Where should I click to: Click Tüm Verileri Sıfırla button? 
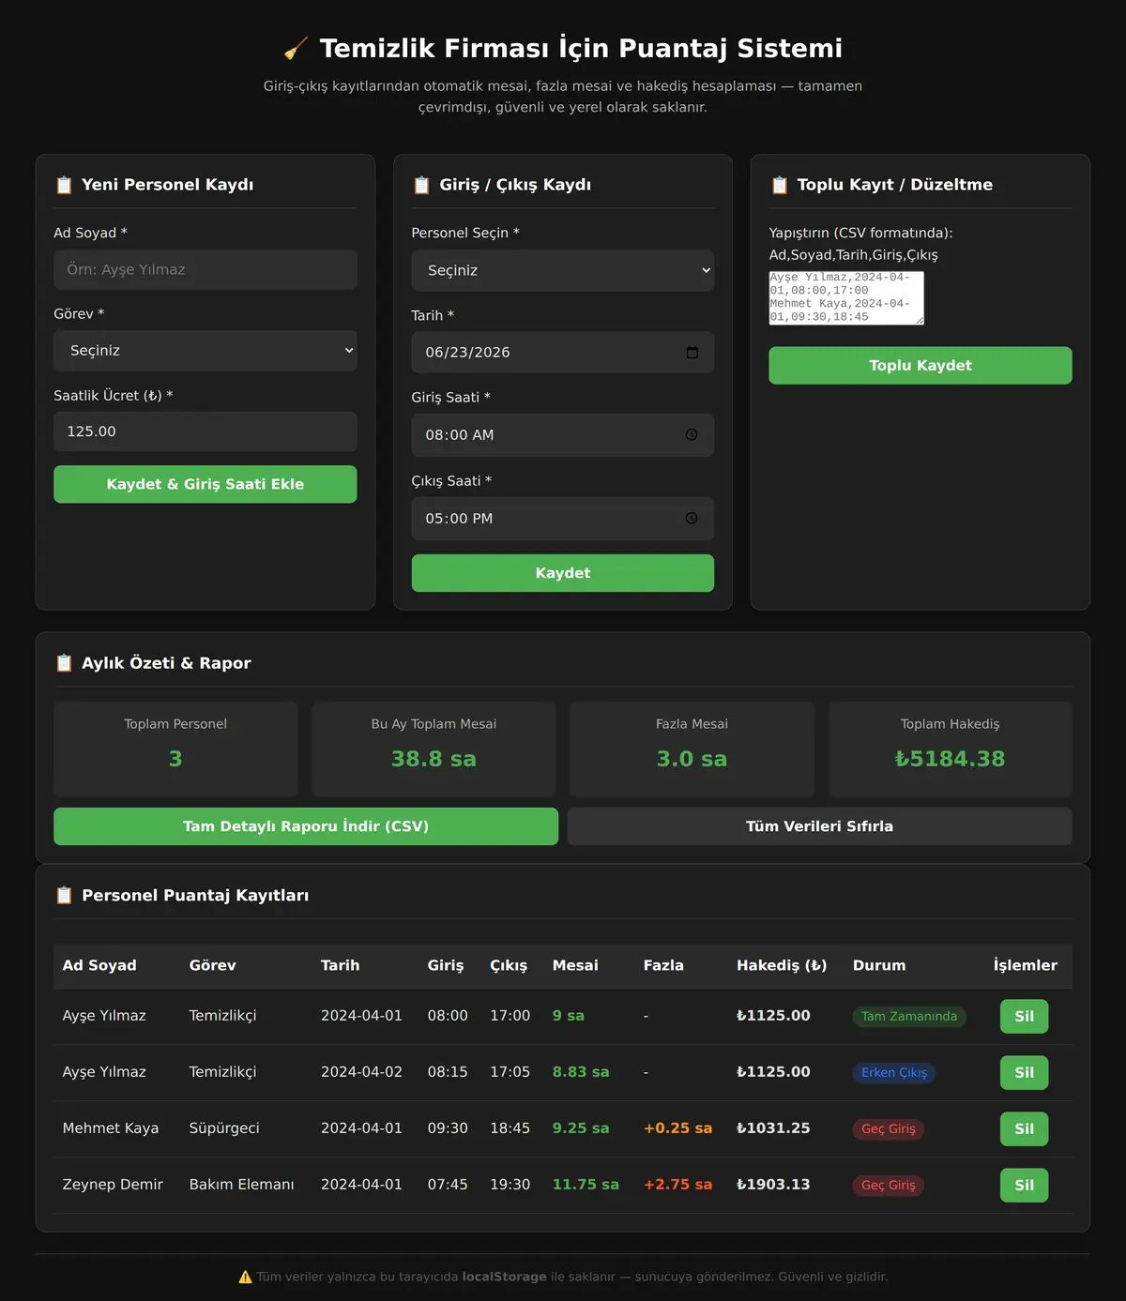[x=820, y=826]
